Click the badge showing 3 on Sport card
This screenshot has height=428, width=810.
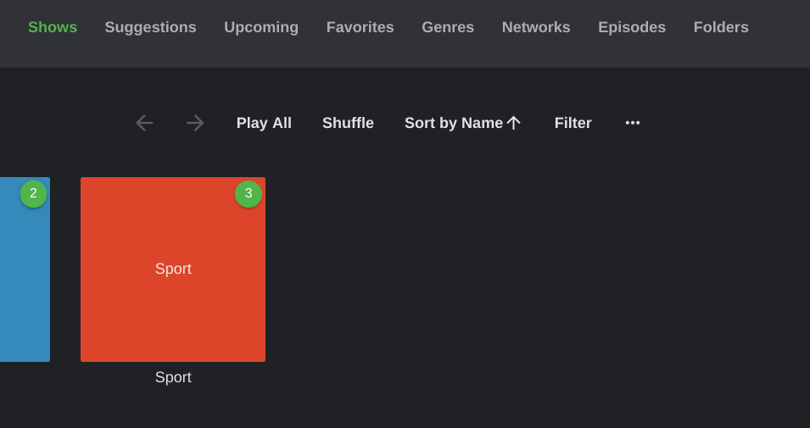click(249, 193)
